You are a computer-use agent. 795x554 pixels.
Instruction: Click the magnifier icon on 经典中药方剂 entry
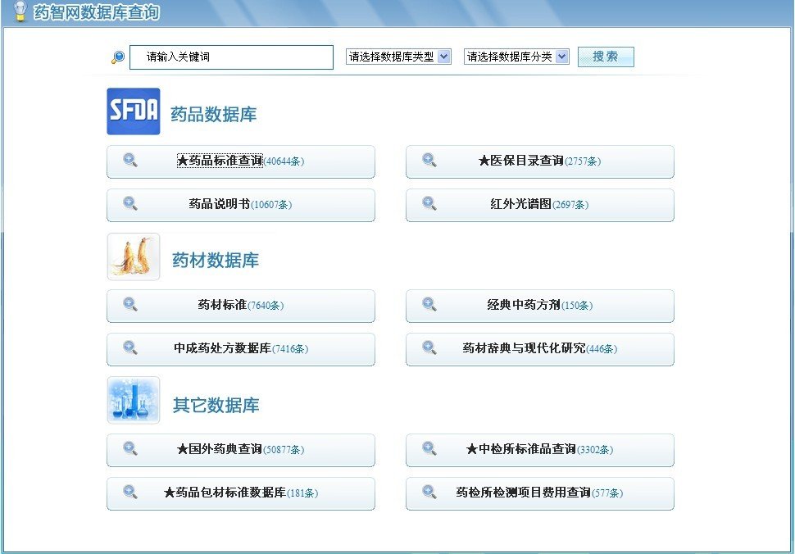tap(429, 306)
